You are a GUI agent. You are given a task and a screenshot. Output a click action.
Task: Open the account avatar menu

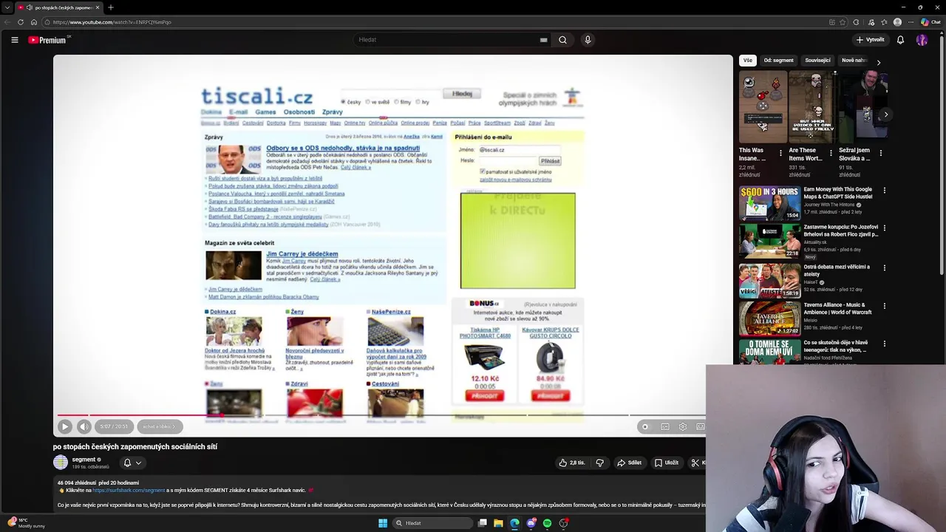click(x=922, y=40)
